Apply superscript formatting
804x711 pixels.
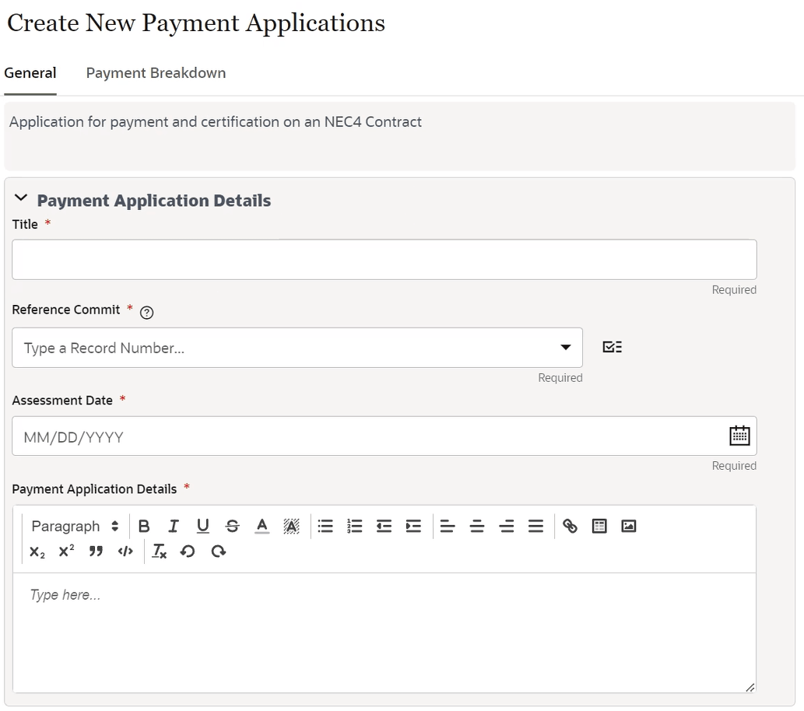(66, 552)
